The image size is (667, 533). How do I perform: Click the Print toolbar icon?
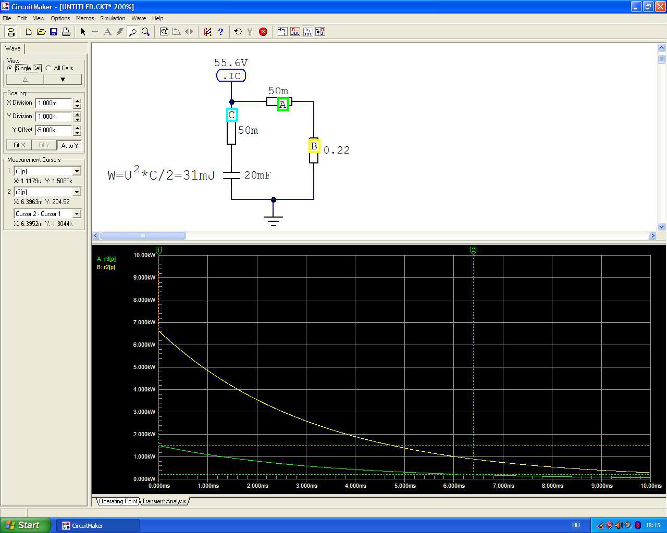[x=66, y=32]
